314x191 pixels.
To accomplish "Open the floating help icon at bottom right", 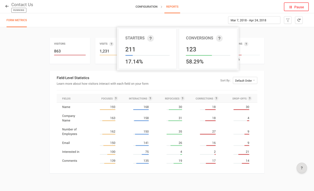I will pyautogui.click(x=301, y=168).
